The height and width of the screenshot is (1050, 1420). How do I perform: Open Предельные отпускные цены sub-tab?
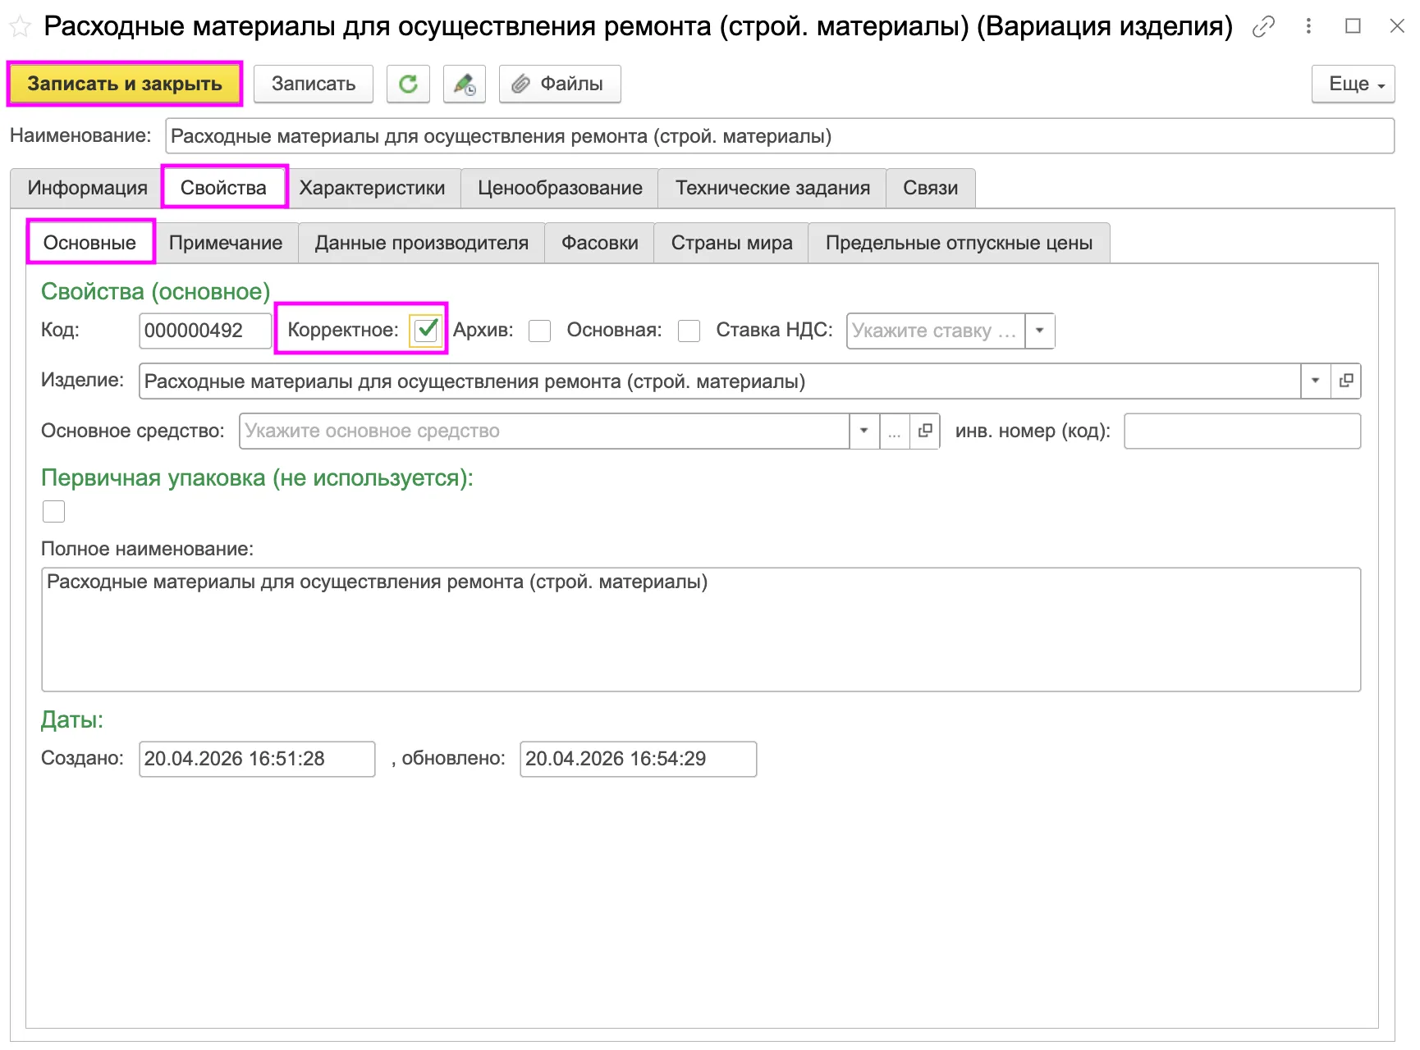point(959,243)
